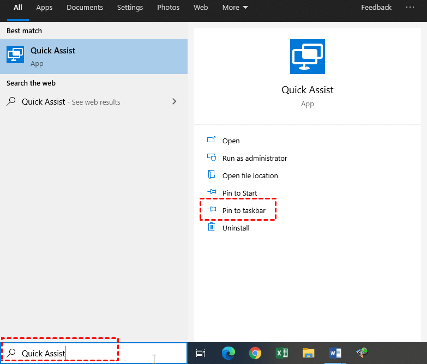Switch to the Documents tab
Image resolution: width=427 pixels, height=364 pixels.
tap(85, 8)
